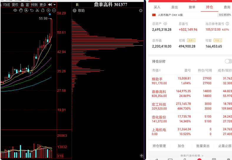This screenshot has height=160, width=232.
Task: Click the 批量卖出 batch sell button
Action: pos(203,146)
